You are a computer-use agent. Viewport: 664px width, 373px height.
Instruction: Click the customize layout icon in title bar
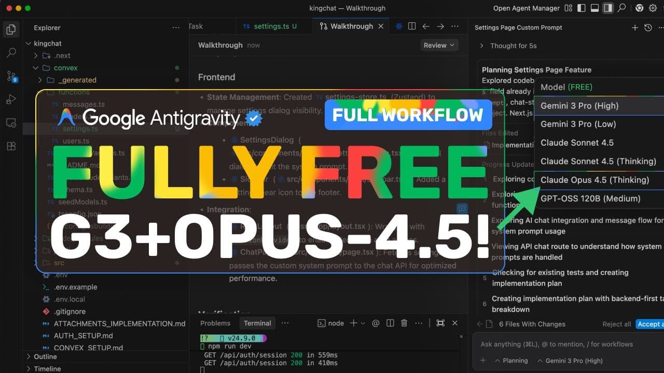tap(569, 8)
